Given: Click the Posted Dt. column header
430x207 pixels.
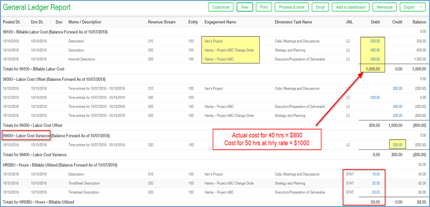Looking at the screenshot, I should pos(11,22).
